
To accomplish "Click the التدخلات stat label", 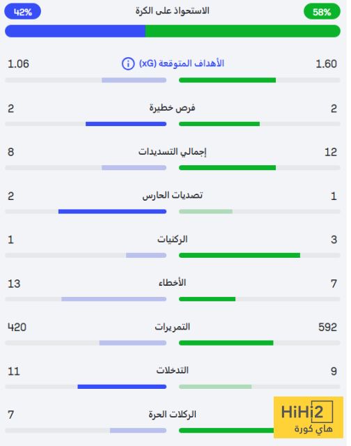I will [172, 370].
